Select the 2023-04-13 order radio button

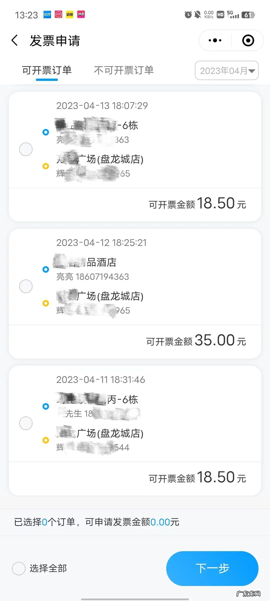click(26, 149)
